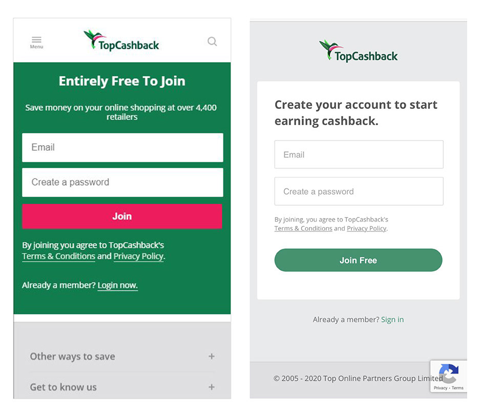
Task: Click the TopCashback hummingbird logo on right page
Action: (x=358, y=51)
